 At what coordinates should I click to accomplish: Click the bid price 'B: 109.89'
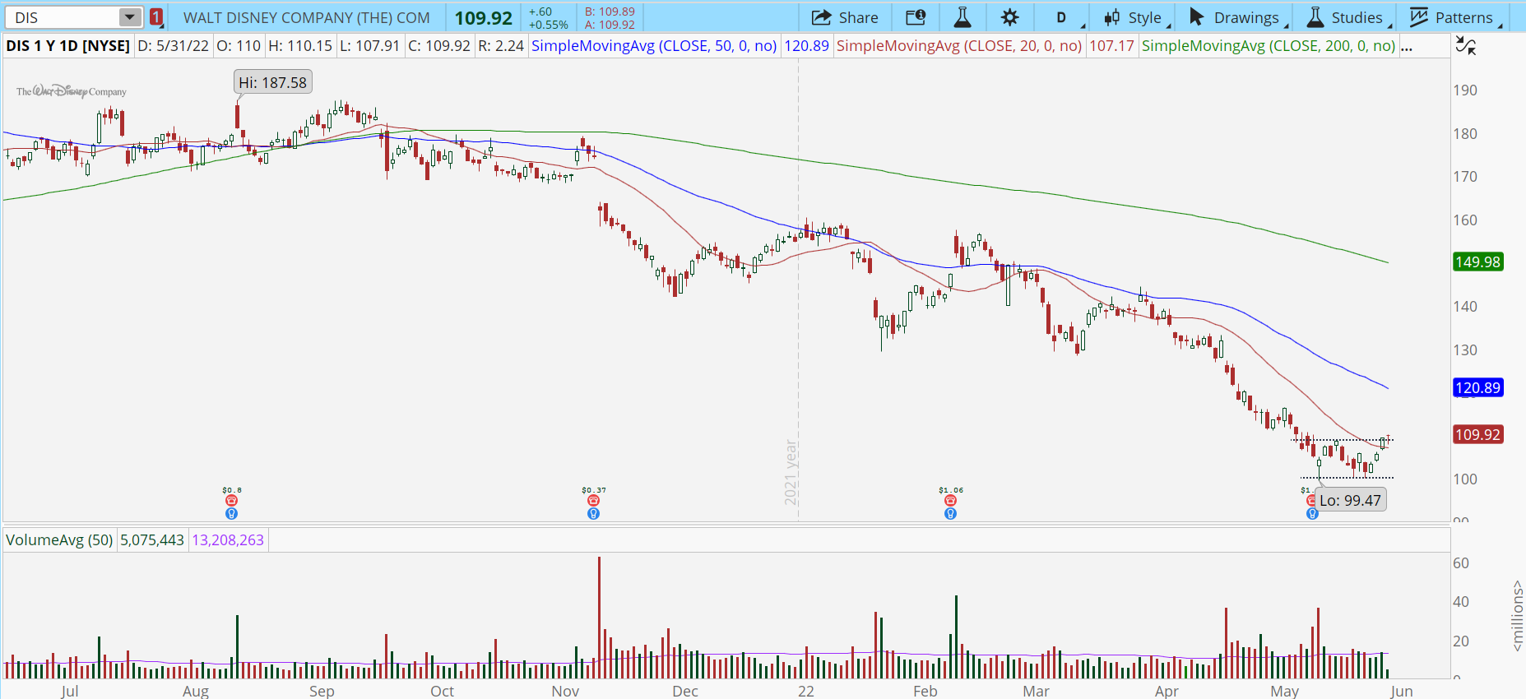point(610,12)
